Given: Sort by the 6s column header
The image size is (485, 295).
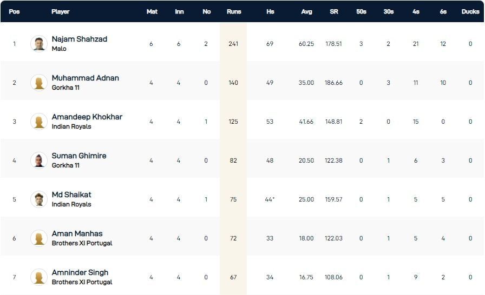Looking at the screenshot, I should coord(443,11).
